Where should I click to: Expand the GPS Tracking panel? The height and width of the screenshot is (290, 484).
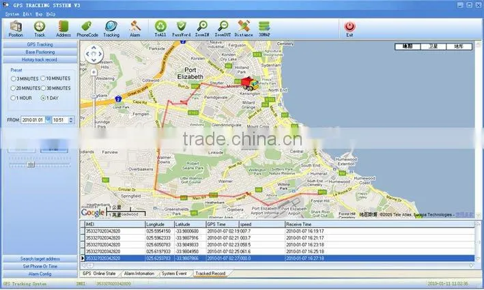click(40, 44)
